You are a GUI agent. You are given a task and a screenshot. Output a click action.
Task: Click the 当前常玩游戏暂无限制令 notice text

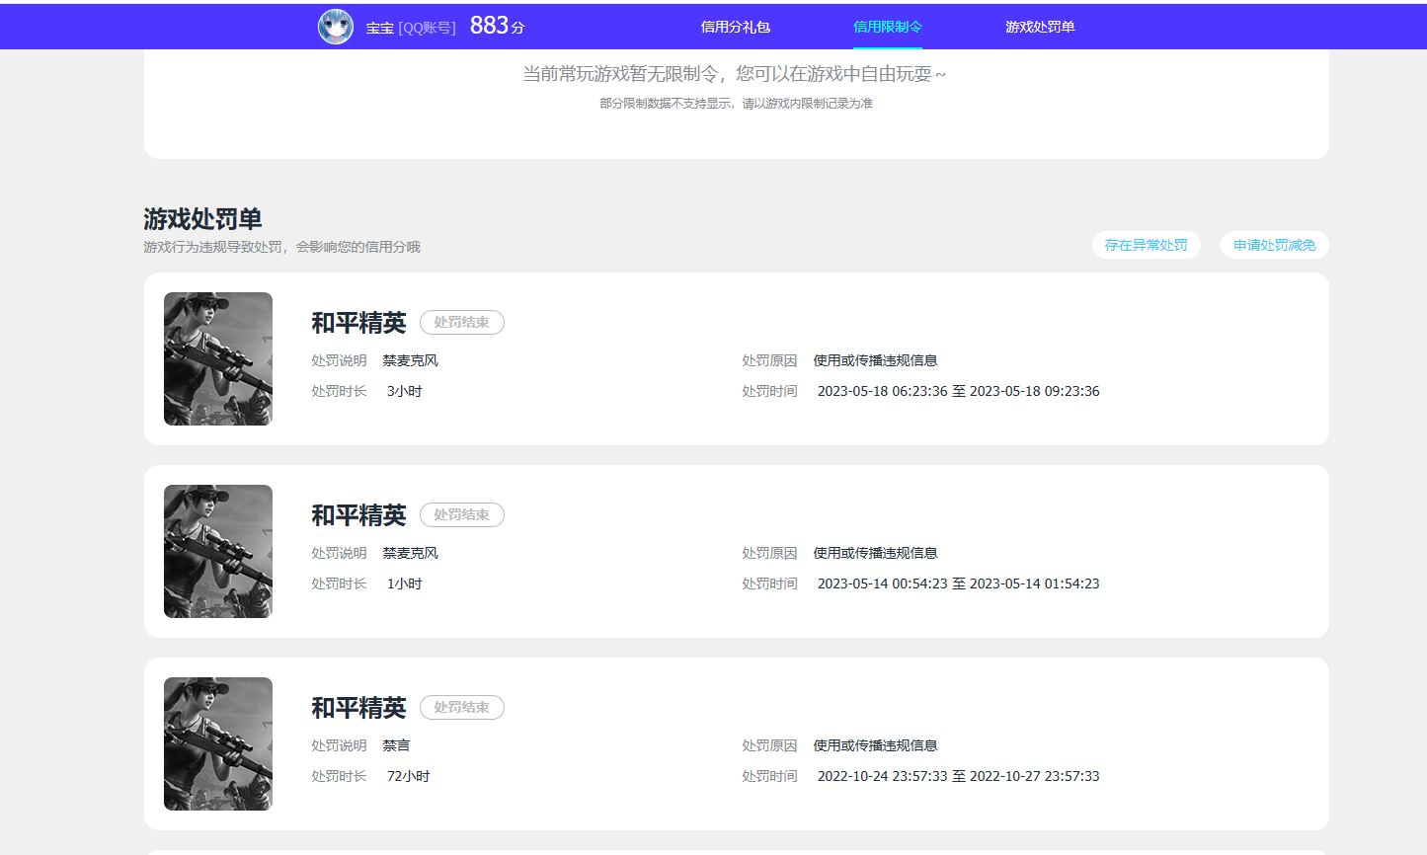[x=735, y=74]
